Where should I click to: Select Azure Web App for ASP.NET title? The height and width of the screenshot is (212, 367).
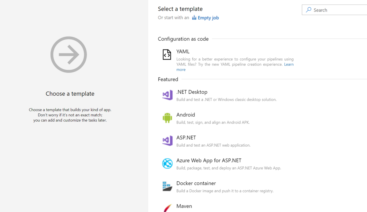point(209,160)
